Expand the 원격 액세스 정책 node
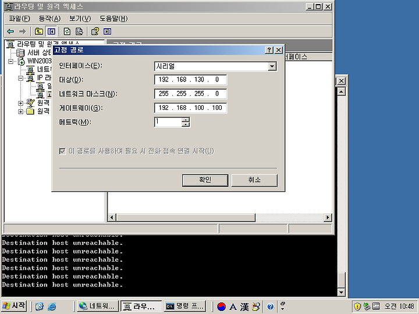Image resolution: width=419 pixels, height=314 pixels. tap(20, 103)
